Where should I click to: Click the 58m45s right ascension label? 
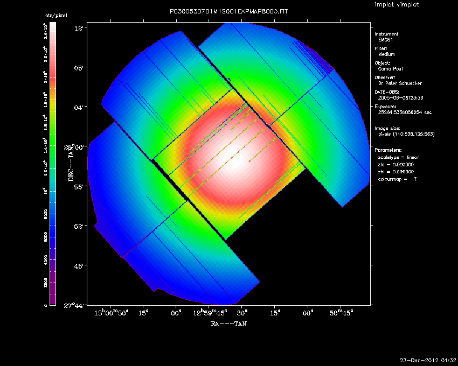(x=342, y=313)
